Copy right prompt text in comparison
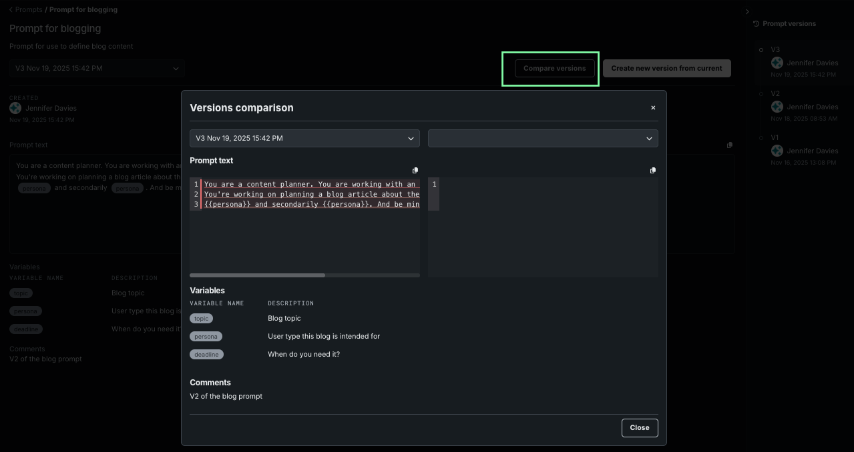Screen dimensions: 854x452 pyautogui.click(x=653, y=171)
